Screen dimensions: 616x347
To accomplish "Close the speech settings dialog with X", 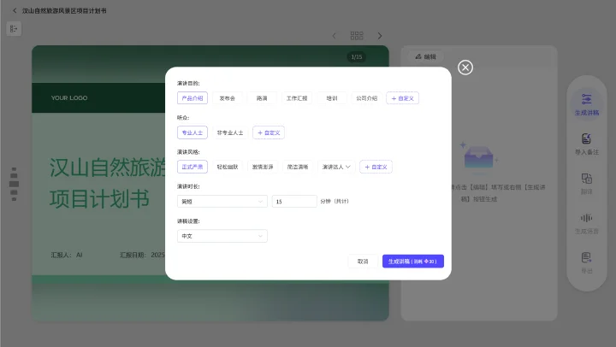I will click(465, 68).
